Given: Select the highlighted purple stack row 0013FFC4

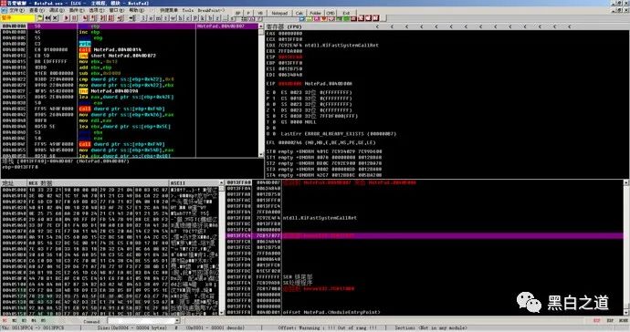Looking at the screenshot, I should coord(425,235).
